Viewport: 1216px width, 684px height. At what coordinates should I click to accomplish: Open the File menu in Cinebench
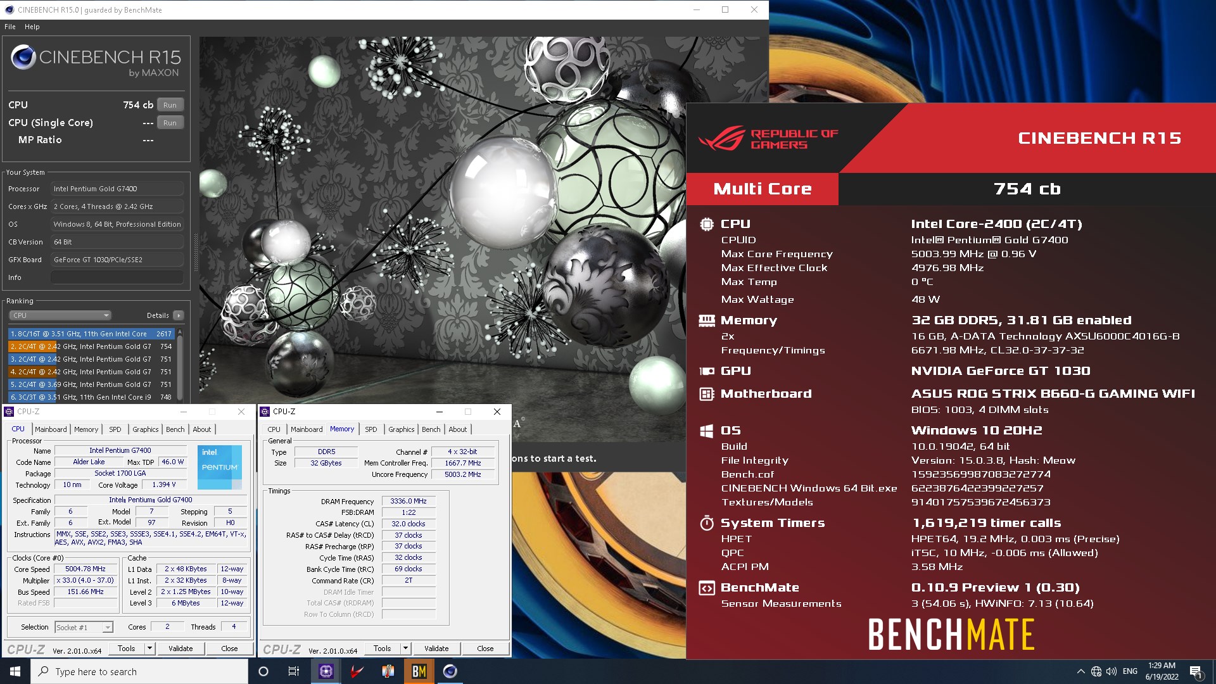pos(10,27)
